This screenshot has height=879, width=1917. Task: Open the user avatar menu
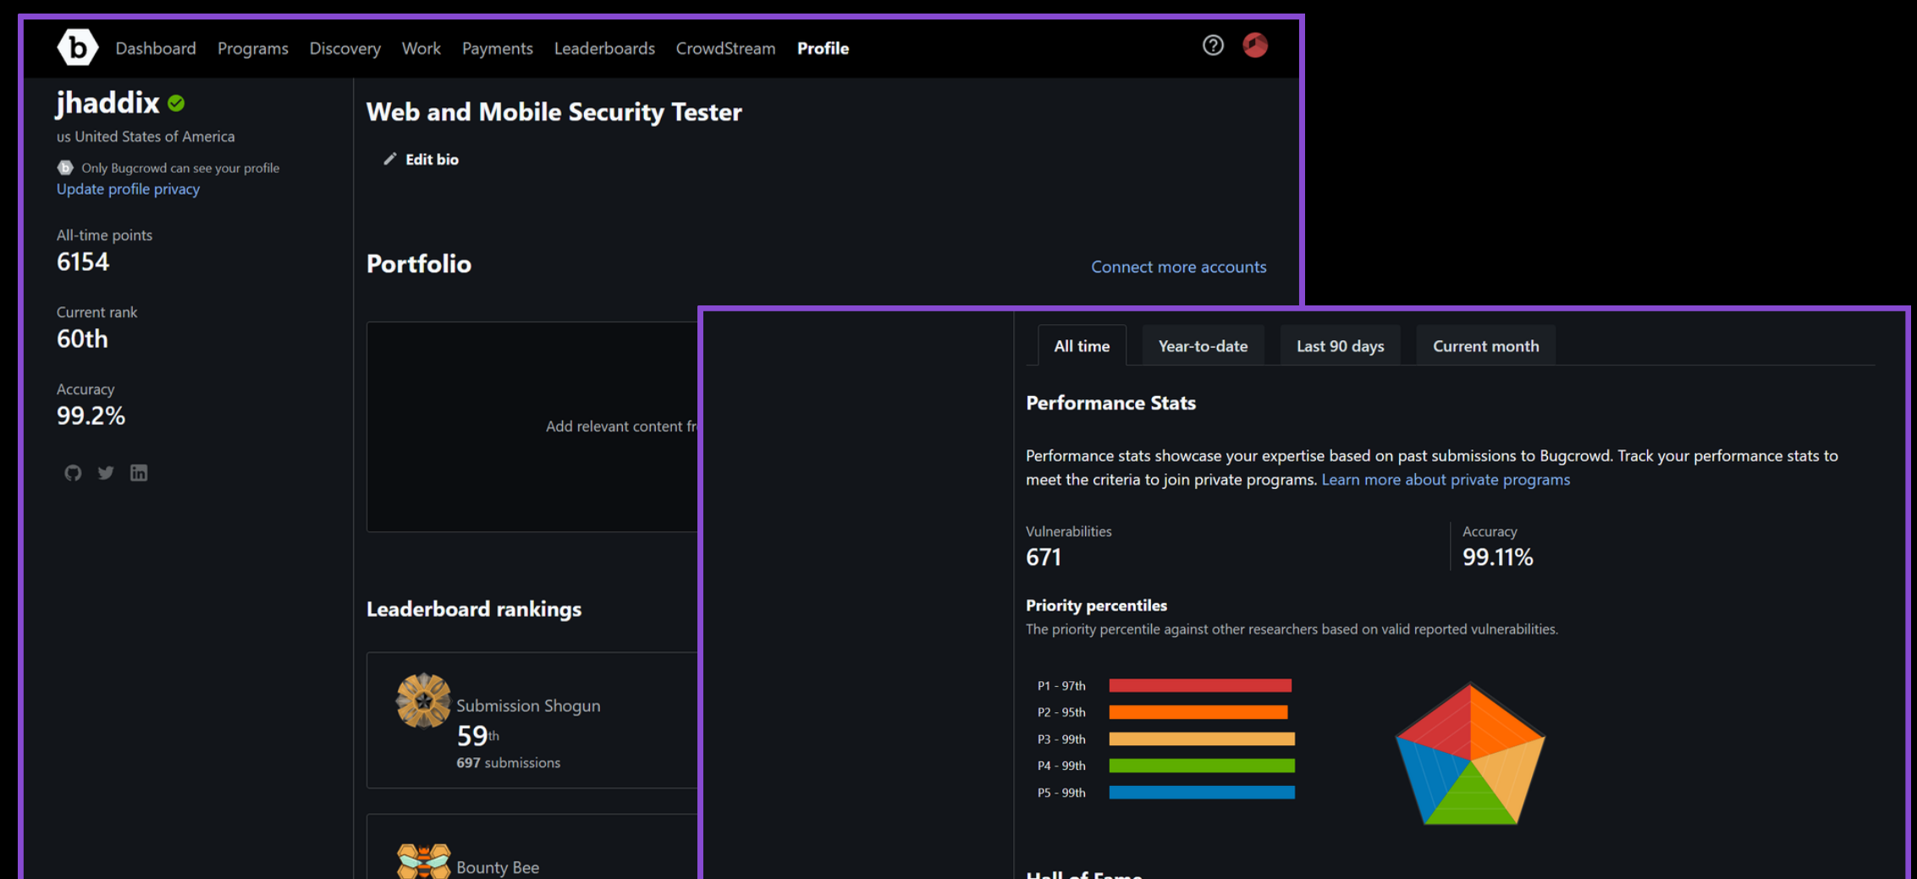tap(1255, 46)
